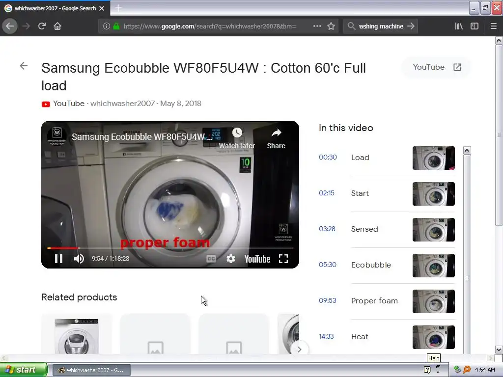Click the green padlock security icon
This screenshot has width=503, height=377.
tap(116, 26)
